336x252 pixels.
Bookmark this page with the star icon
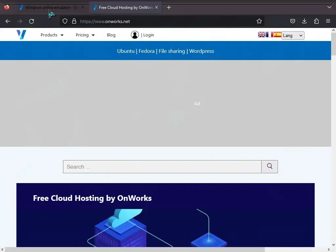259,21
